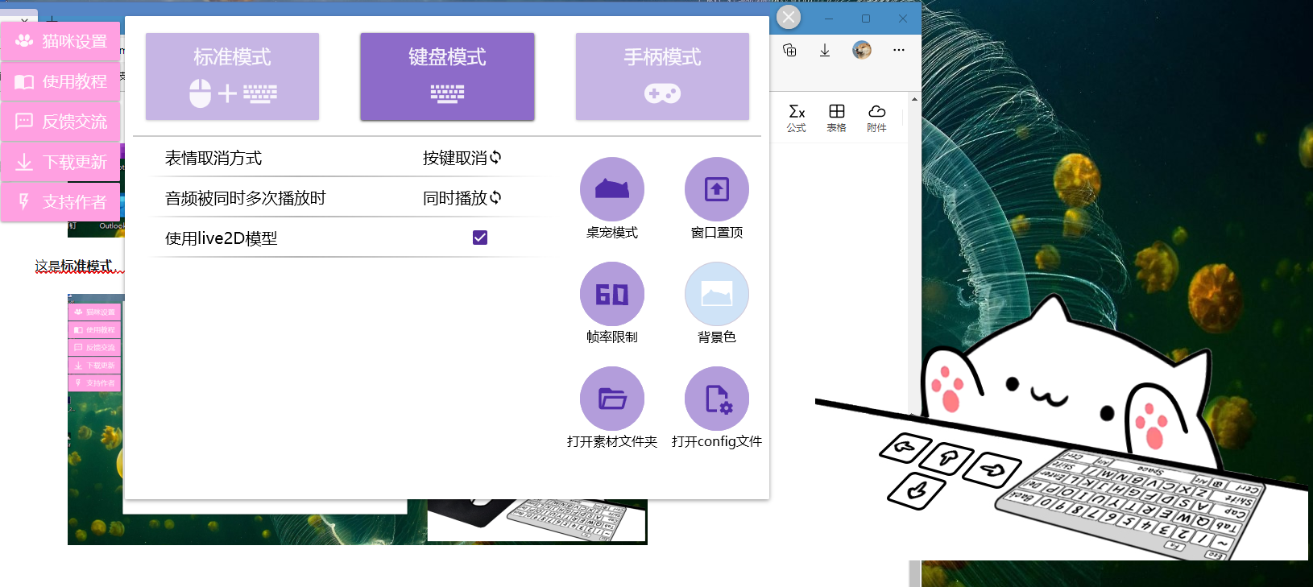Insert 公式 formula in editor
Viewport: 1313px width, 587px height.
point(797,118)
